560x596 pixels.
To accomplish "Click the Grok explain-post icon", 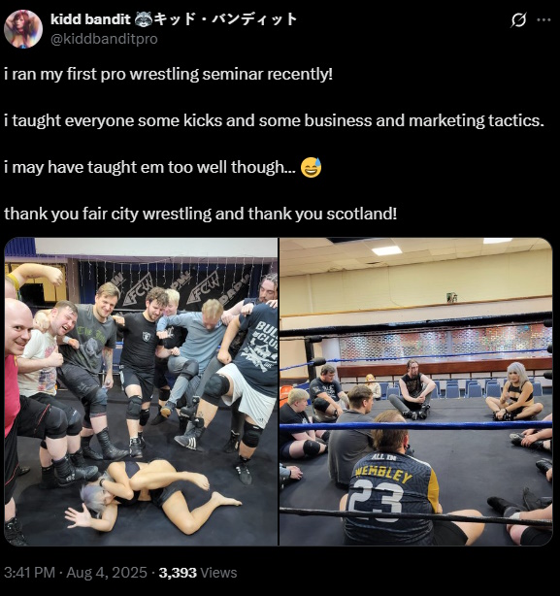I will (x=518, y=19).
